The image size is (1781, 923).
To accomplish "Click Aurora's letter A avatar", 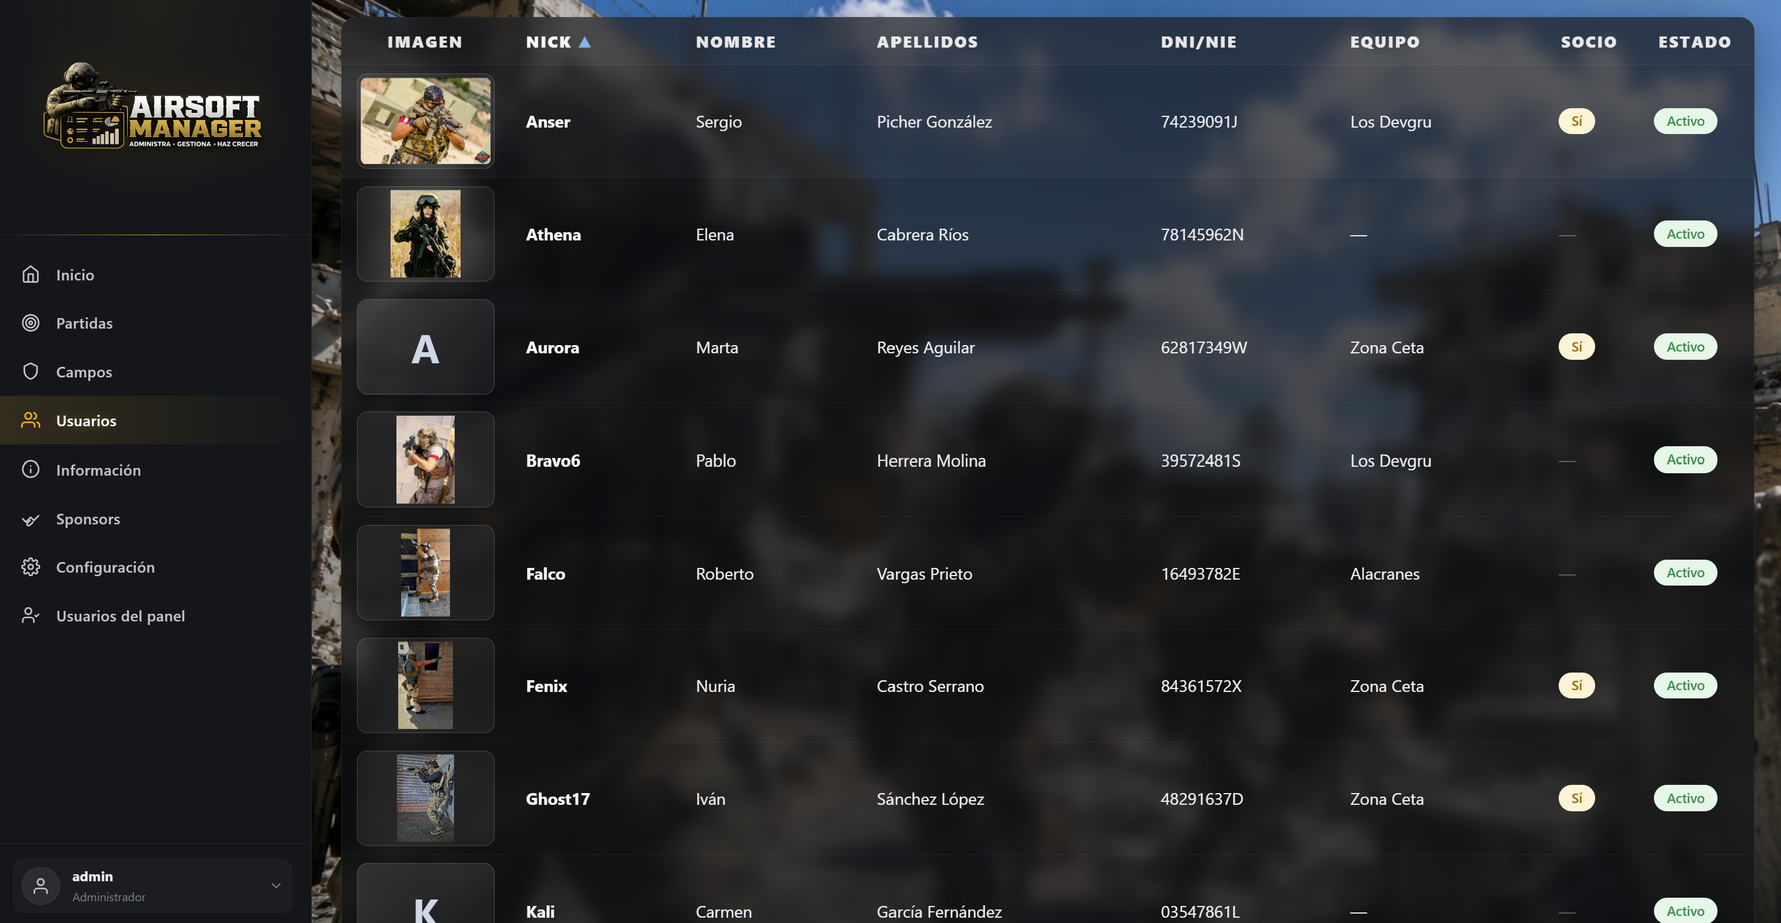I will 425,347.
